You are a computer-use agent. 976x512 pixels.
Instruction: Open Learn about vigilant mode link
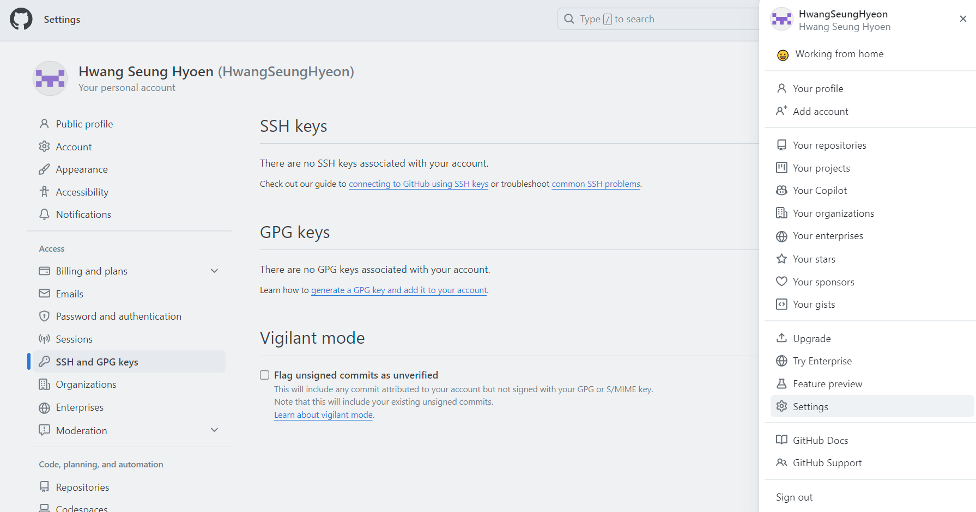coord(323,415)
